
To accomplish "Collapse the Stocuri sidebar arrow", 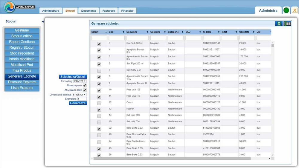I will 42,21.
